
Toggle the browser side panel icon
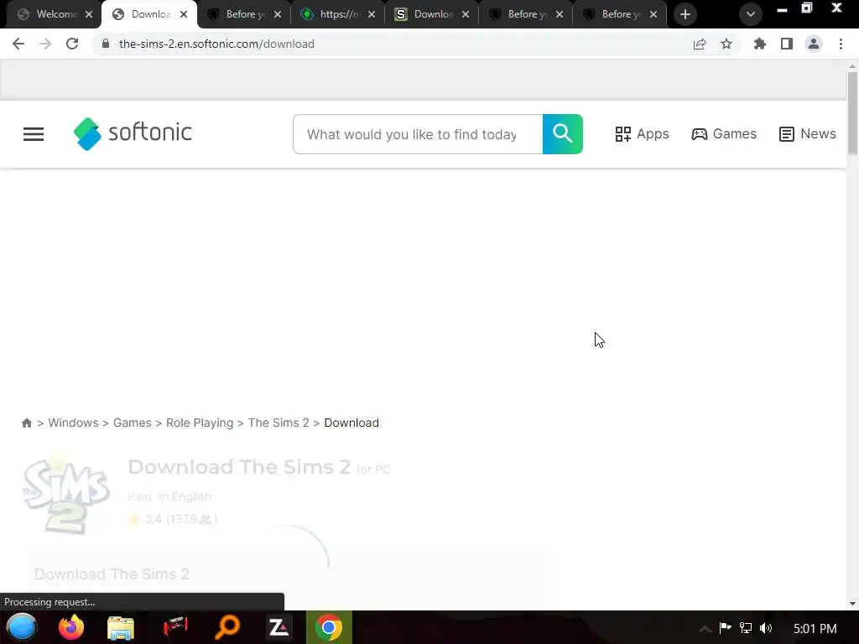[787, 44]
